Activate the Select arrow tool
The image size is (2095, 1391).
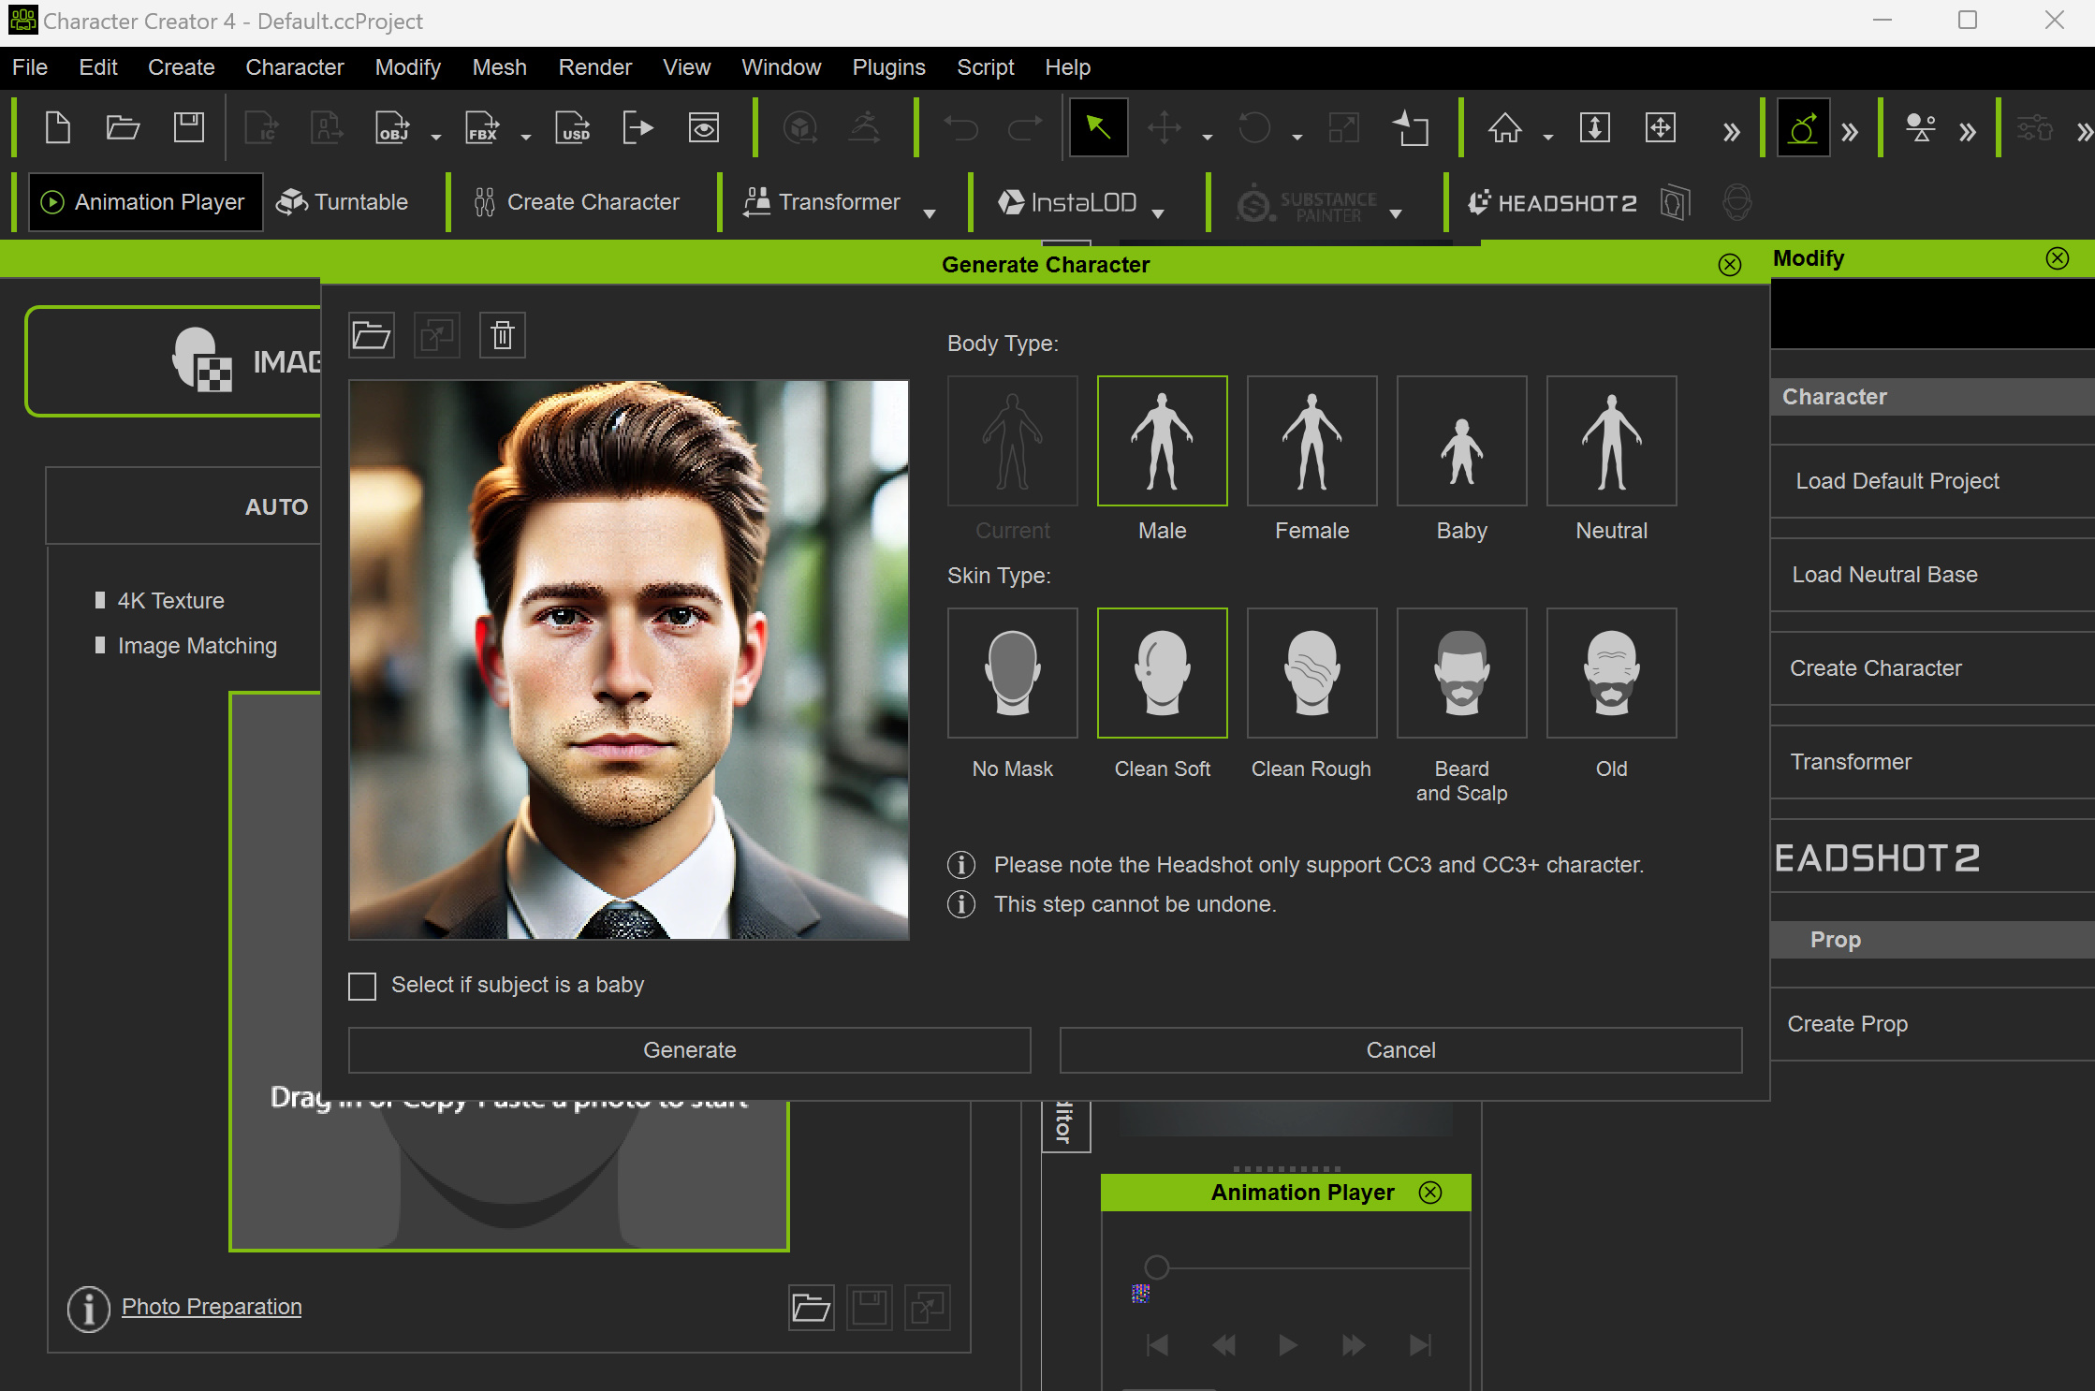coord(1098,127)
